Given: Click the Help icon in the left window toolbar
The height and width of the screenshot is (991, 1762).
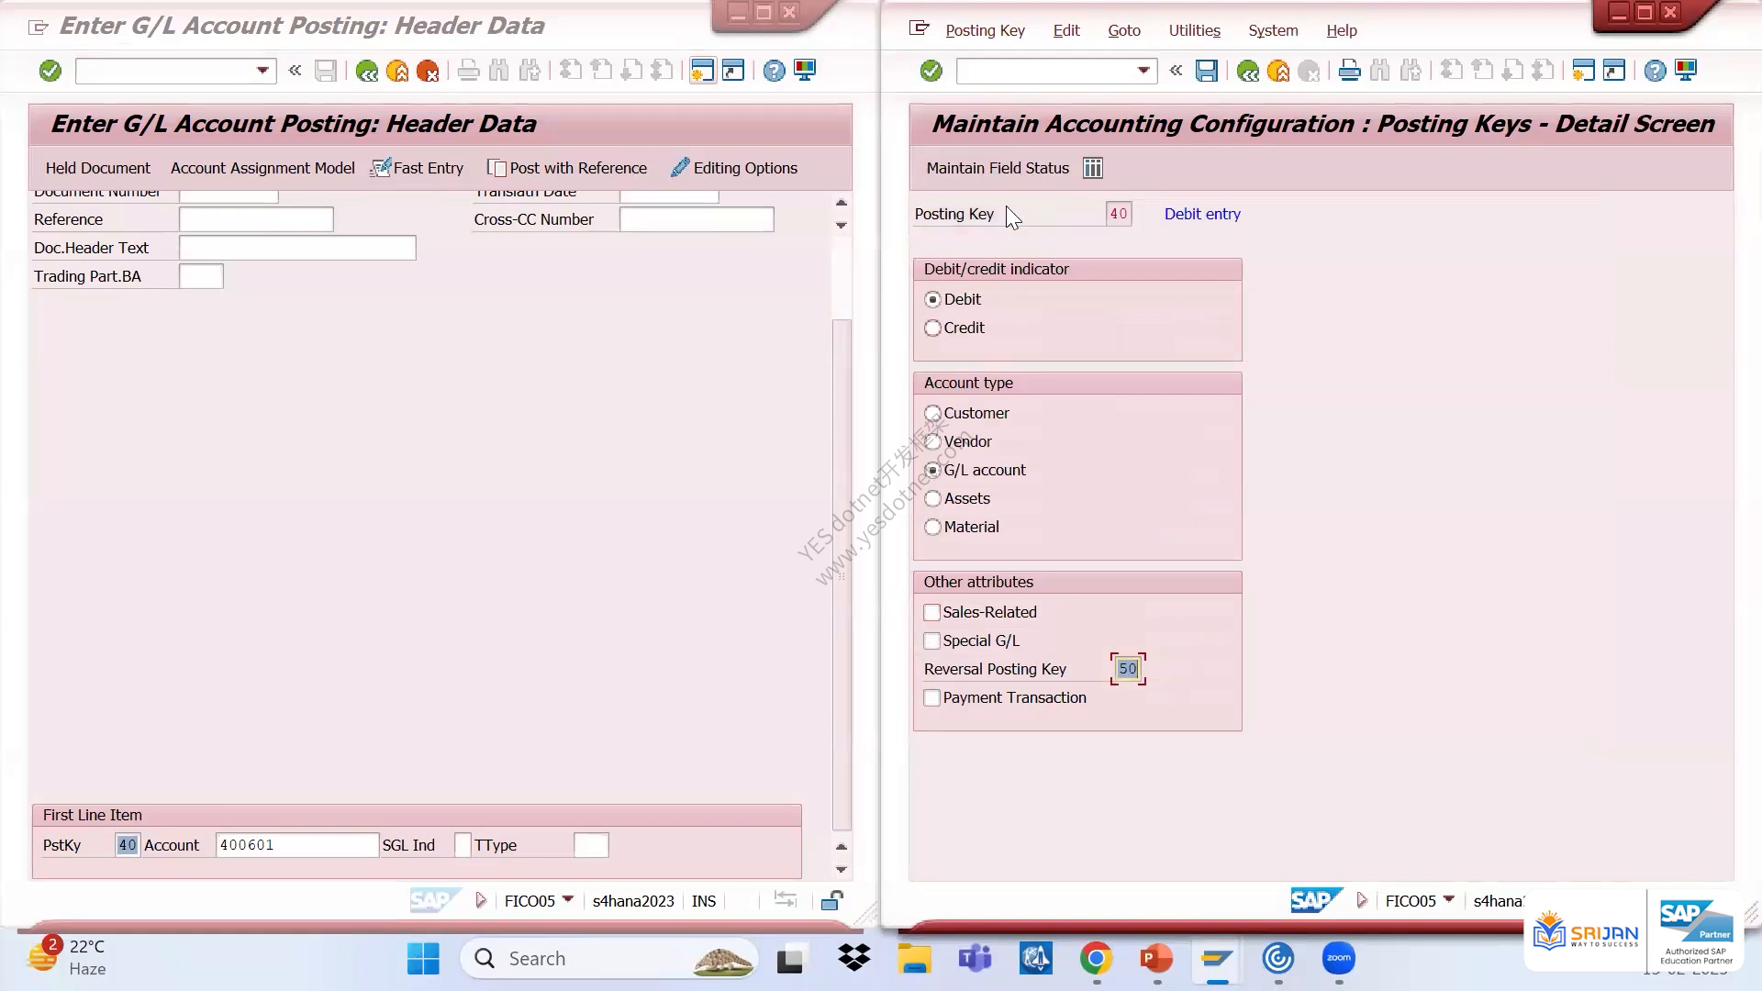Looking at the screenshot, I should pyautogui.click(x=775, y=71).
